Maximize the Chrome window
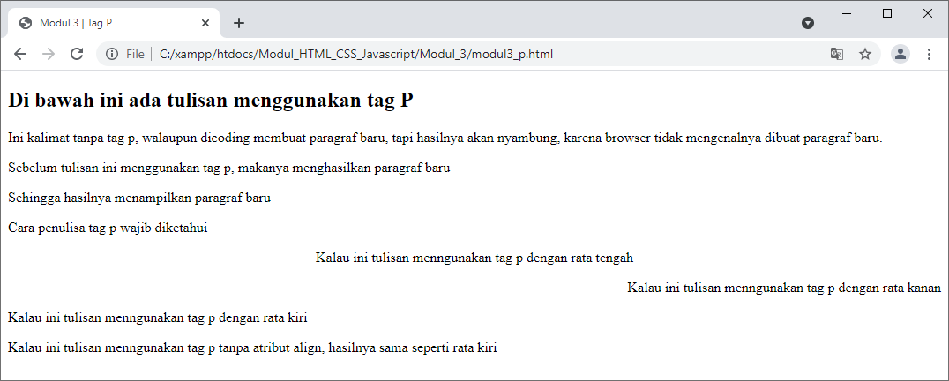Viewport: 949px width, 381px height. [887, 13]
